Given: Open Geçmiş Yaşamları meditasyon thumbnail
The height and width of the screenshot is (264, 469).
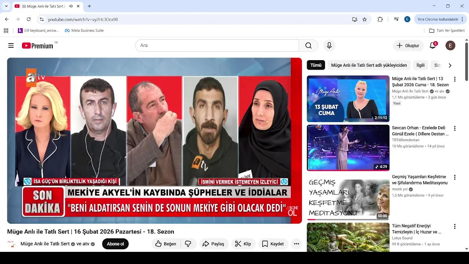Looking at the screenshot, I should click(348, 197).
